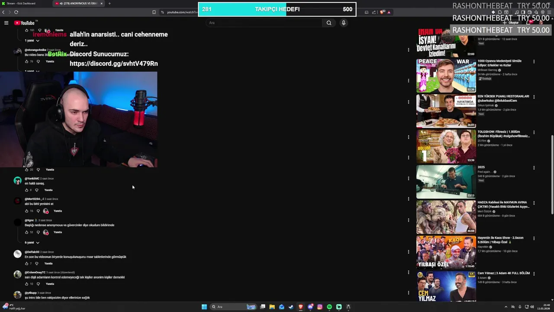Open Steam from the taskbar
Screen dimensions: 554x312
(x=291, y=307)
